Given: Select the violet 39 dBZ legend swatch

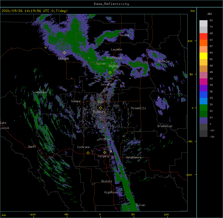Looking at the screenshot, I should point(203,88).
